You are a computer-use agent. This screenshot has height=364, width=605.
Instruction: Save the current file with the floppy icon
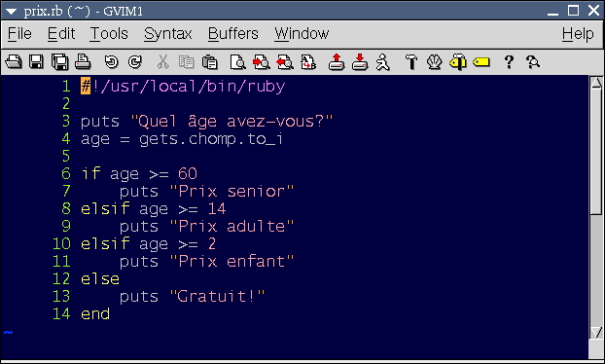[x=36, y=61]
